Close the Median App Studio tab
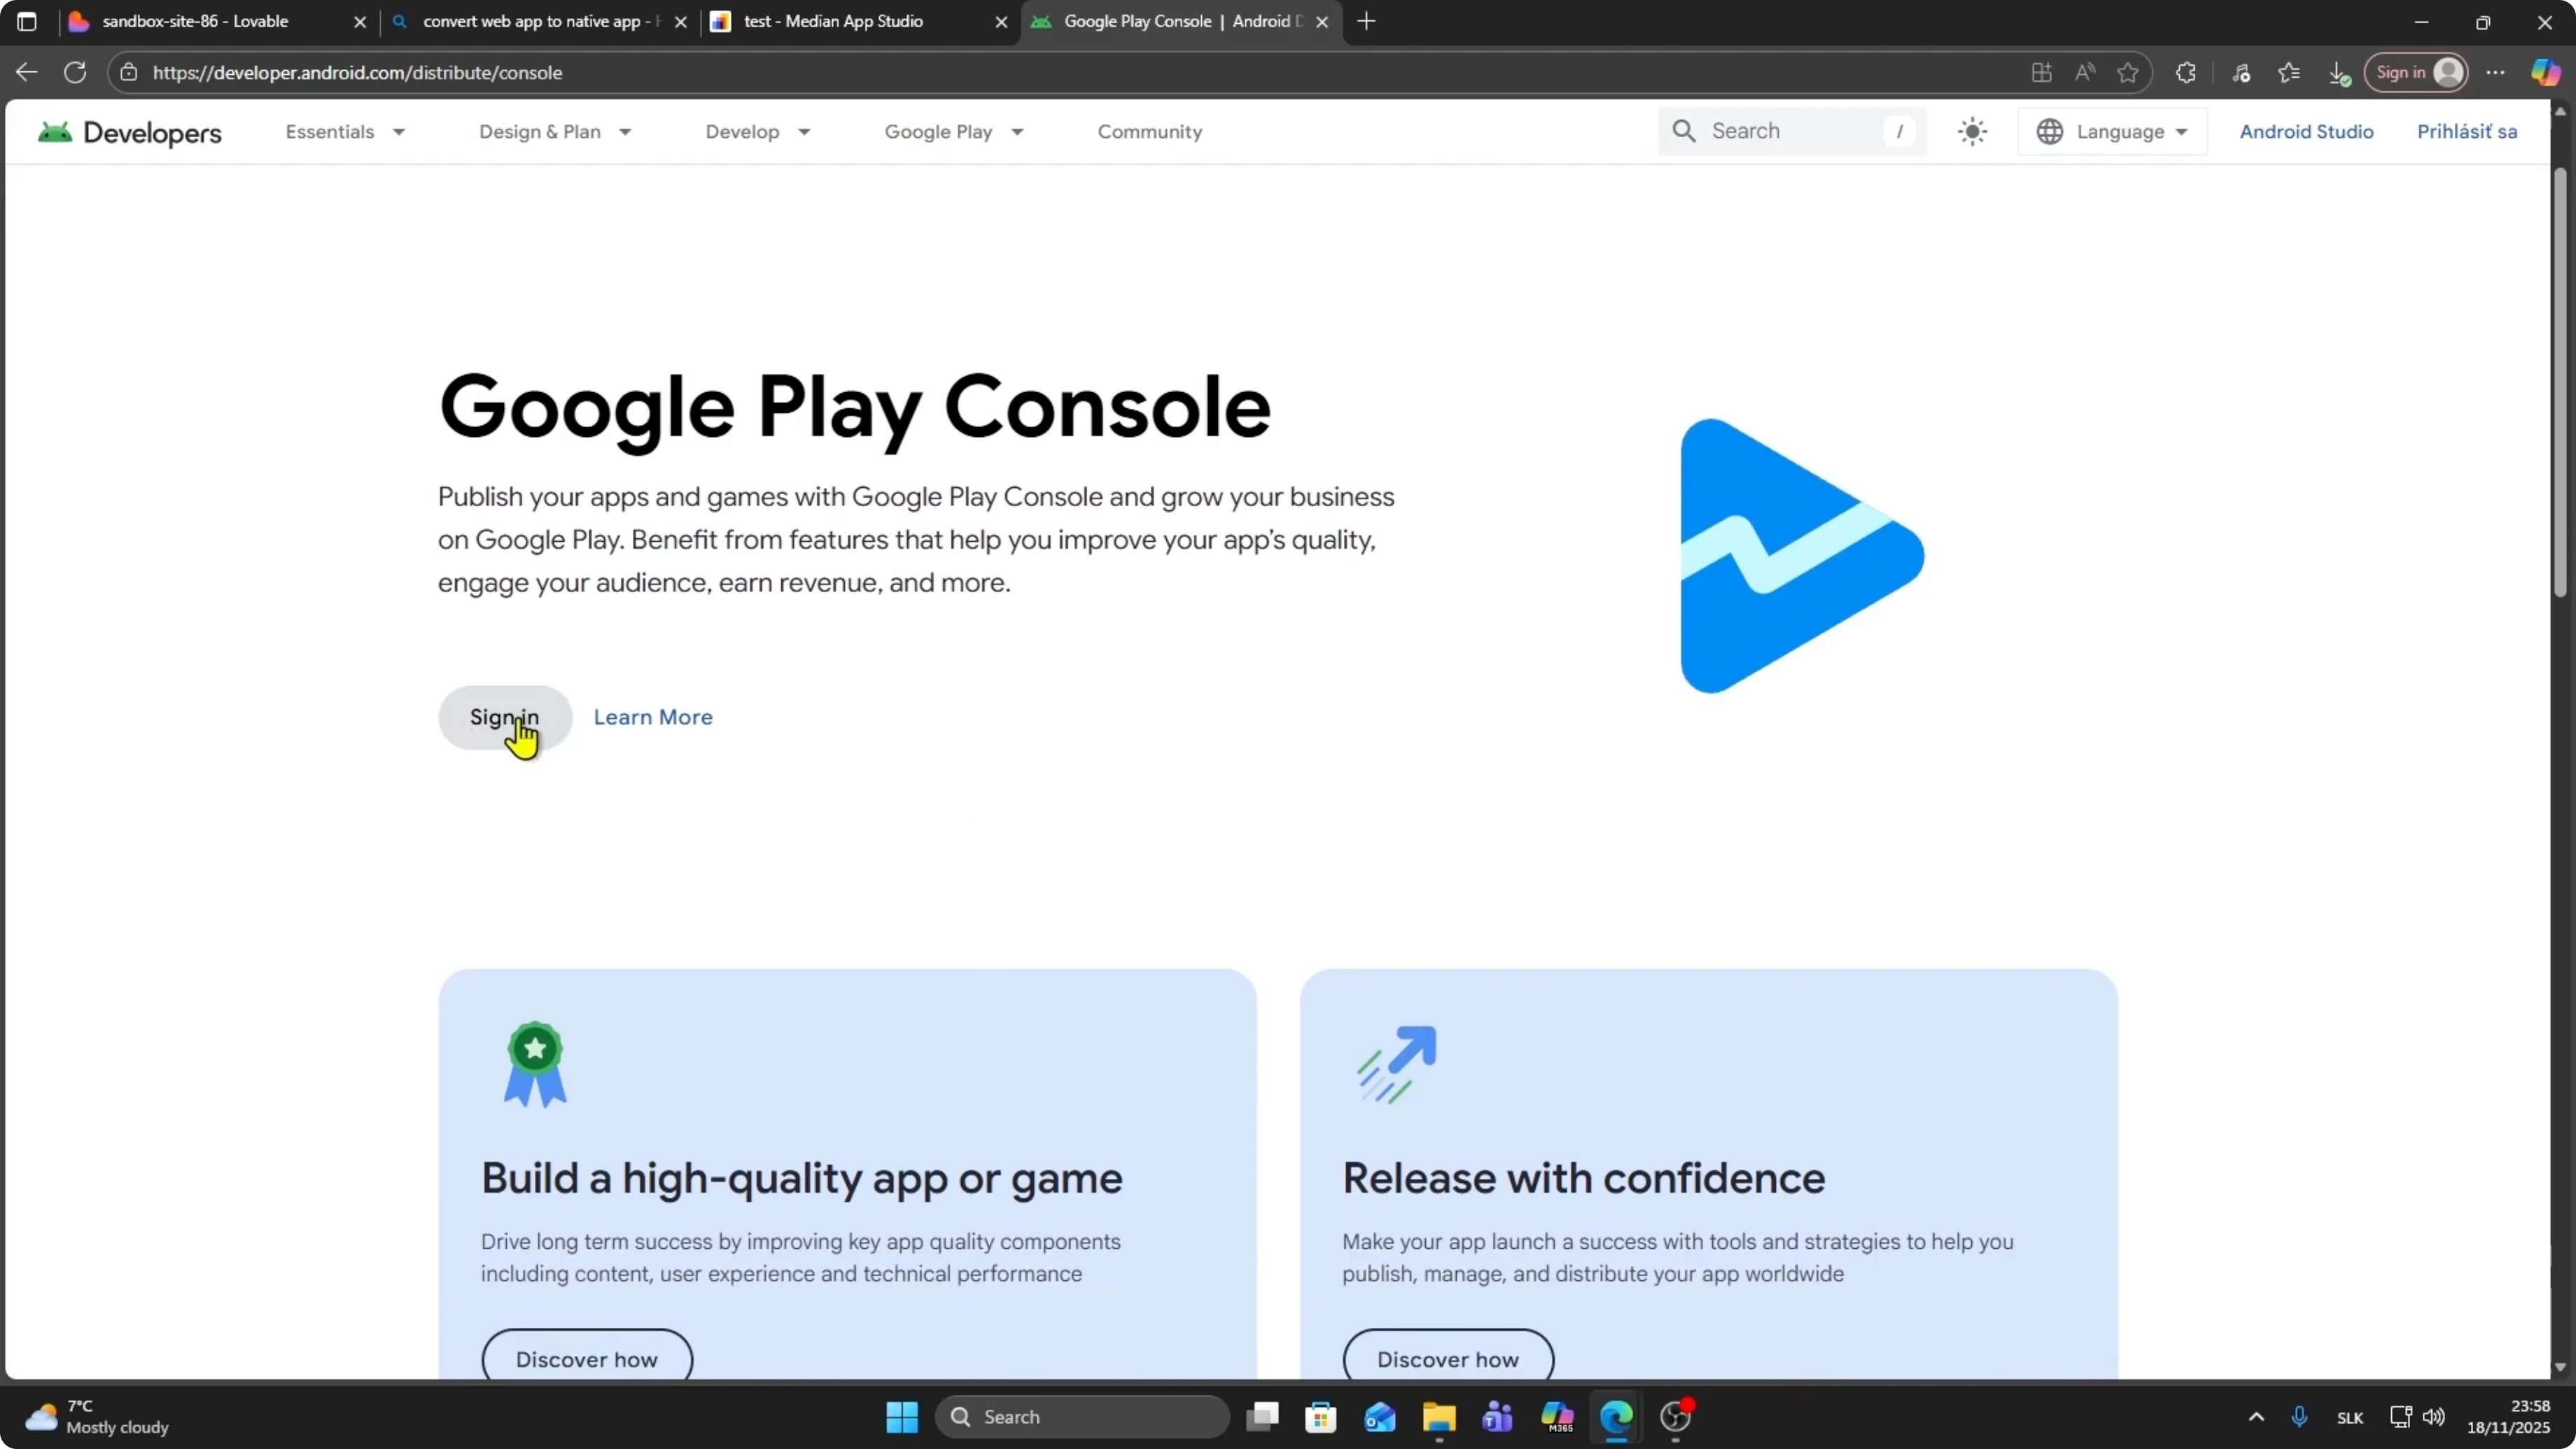 point(1001,22)
